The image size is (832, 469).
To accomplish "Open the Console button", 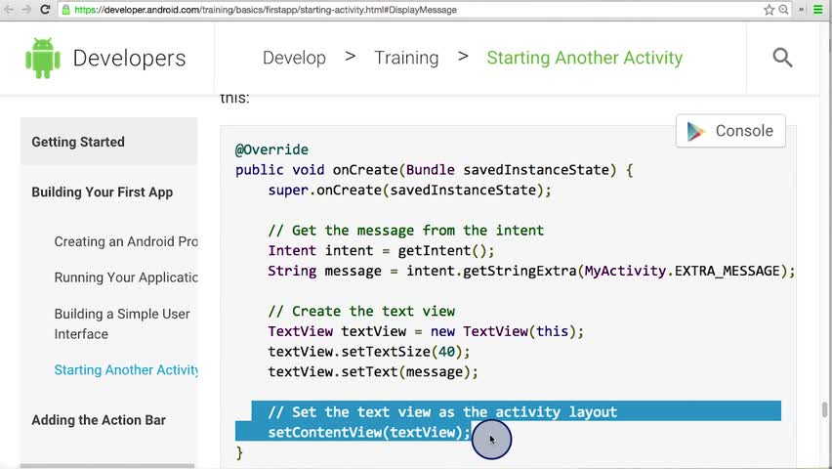I will coord(730,131).
